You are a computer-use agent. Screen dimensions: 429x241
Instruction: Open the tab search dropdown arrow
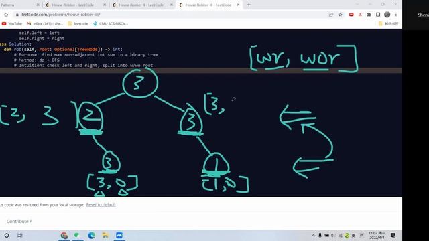[x=357, y=5]
